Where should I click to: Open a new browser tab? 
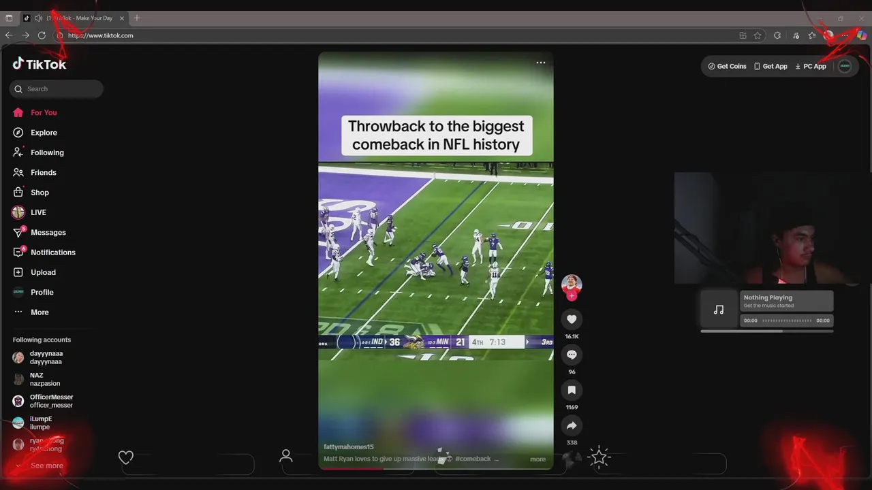click(x=137, y=18)
